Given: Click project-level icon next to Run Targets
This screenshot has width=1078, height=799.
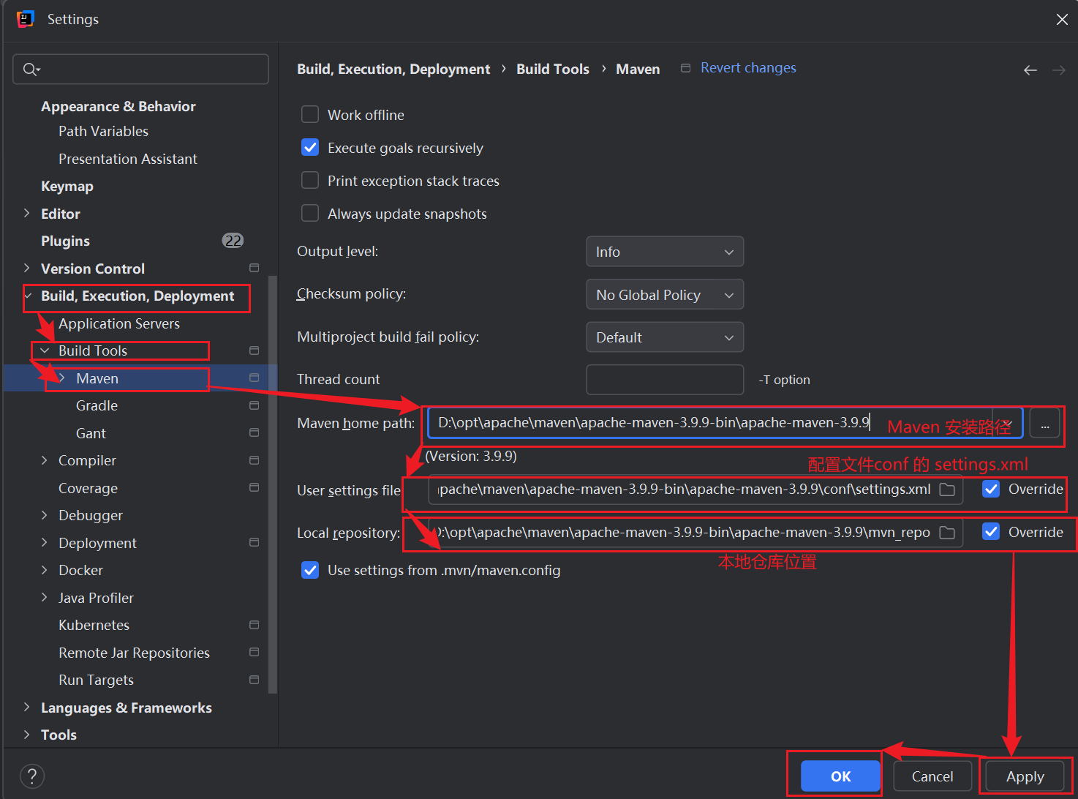Looking at the screenshot, I should click(x=255, y=680).
